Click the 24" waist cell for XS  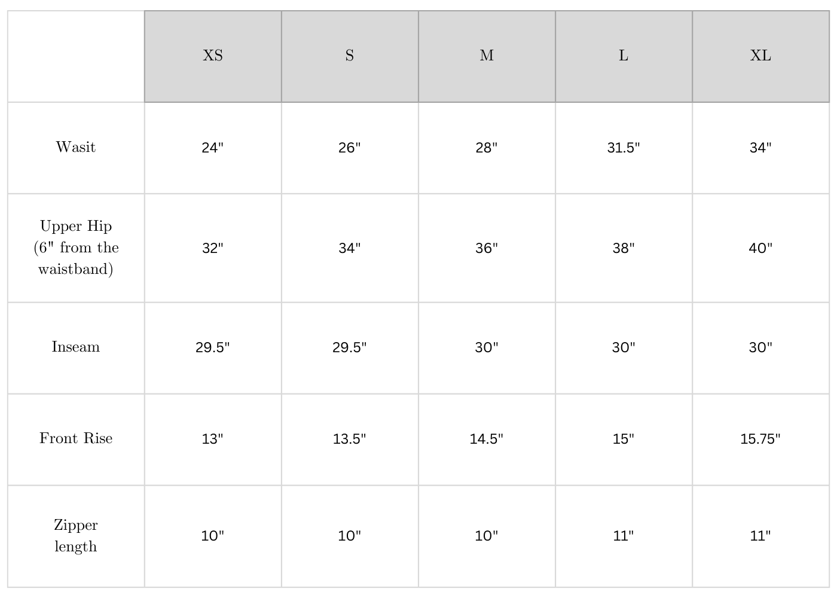(213, 148)
